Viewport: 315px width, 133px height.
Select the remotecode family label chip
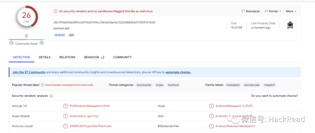[x=252, y=85]
